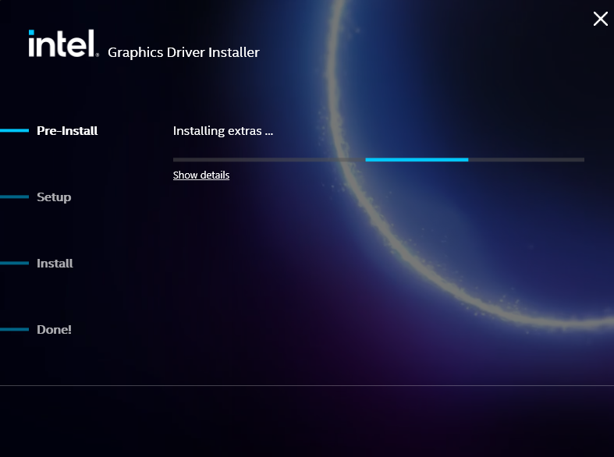Select the Done! step

point(54,329)
